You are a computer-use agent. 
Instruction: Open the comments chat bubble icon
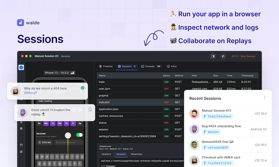pos(223,56)
